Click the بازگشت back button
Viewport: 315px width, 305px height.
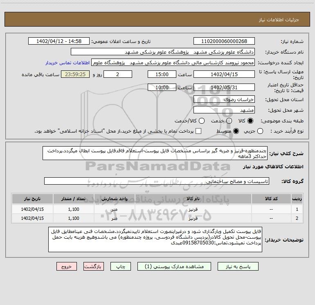[x=94, y=267]
